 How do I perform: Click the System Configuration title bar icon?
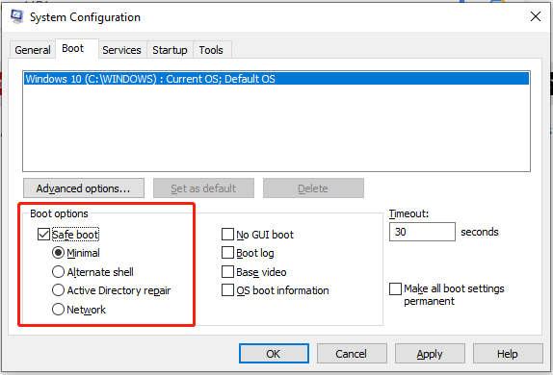point(16,16)
